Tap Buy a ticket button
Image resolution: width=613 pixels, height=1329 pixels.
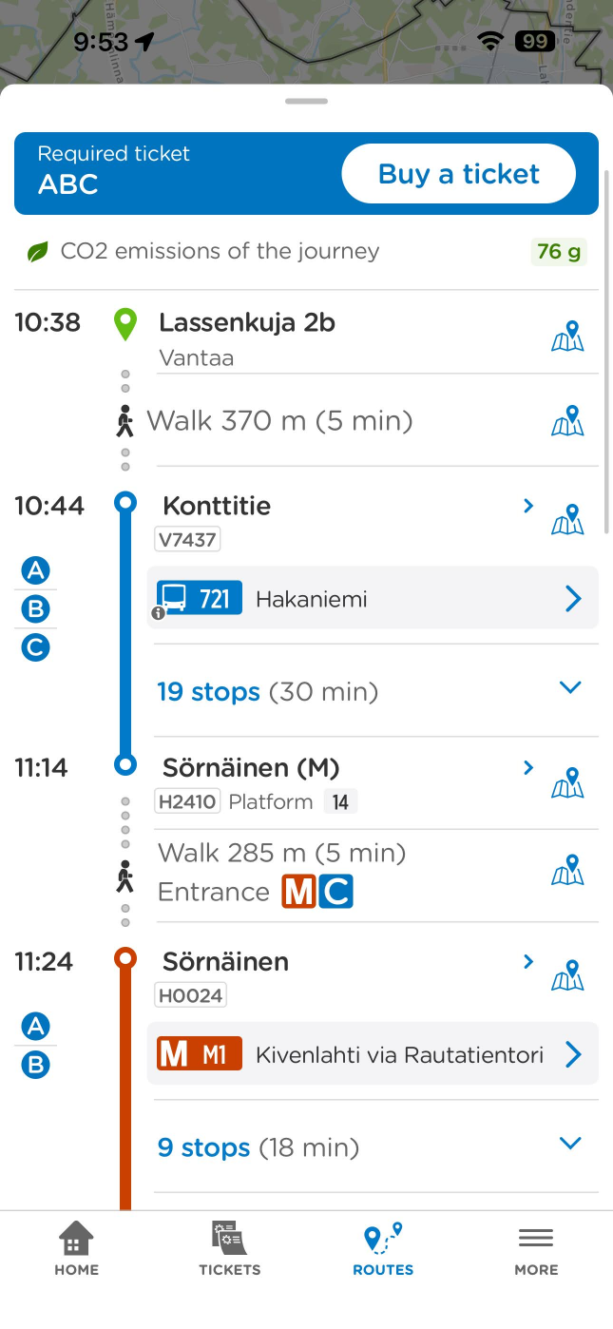click(459, 174)
